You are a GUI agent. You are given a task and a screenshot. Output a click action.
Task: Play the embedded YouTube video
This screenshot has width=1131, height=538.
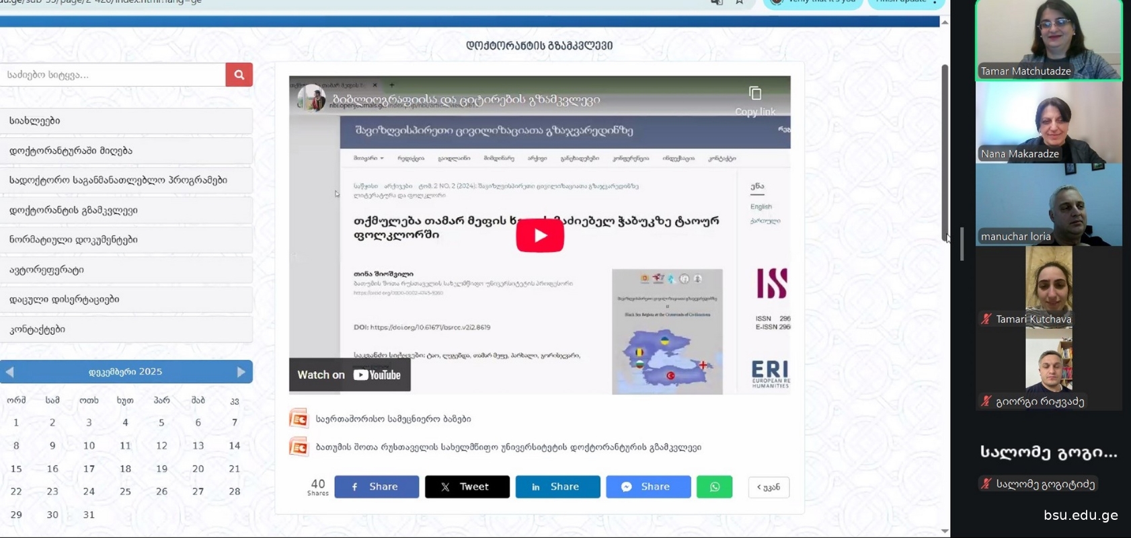point(539,235)
